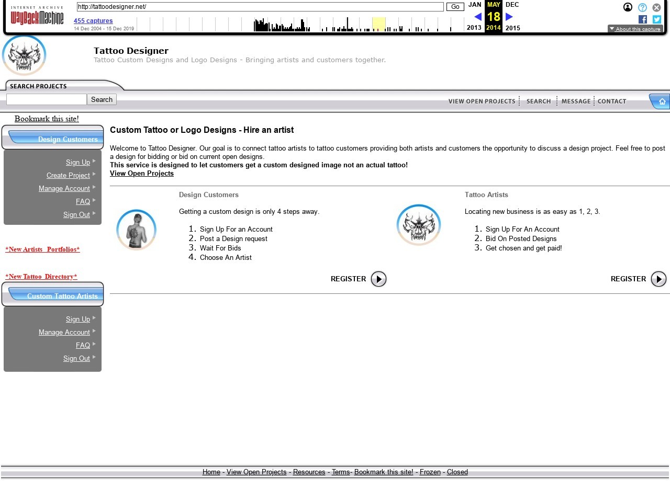Image resolution: width=670 pixels, height=502 pixels.
Task: Select 2013 on the capture timeline
Action: point(474,28)
